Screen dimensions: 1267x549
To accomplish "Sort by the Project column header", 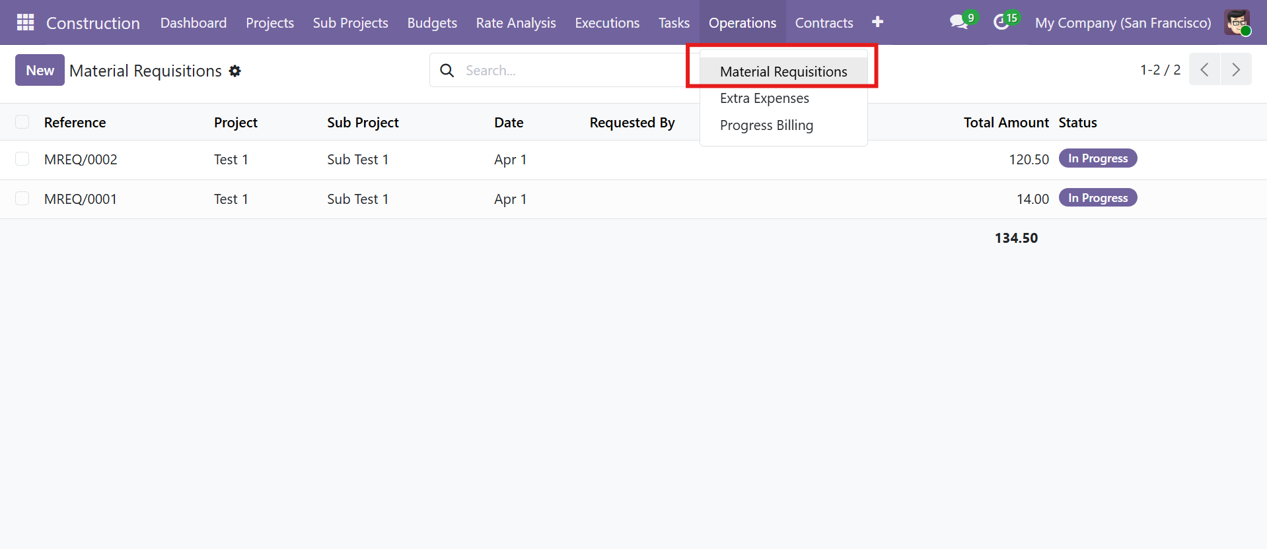I will (236, 123).
